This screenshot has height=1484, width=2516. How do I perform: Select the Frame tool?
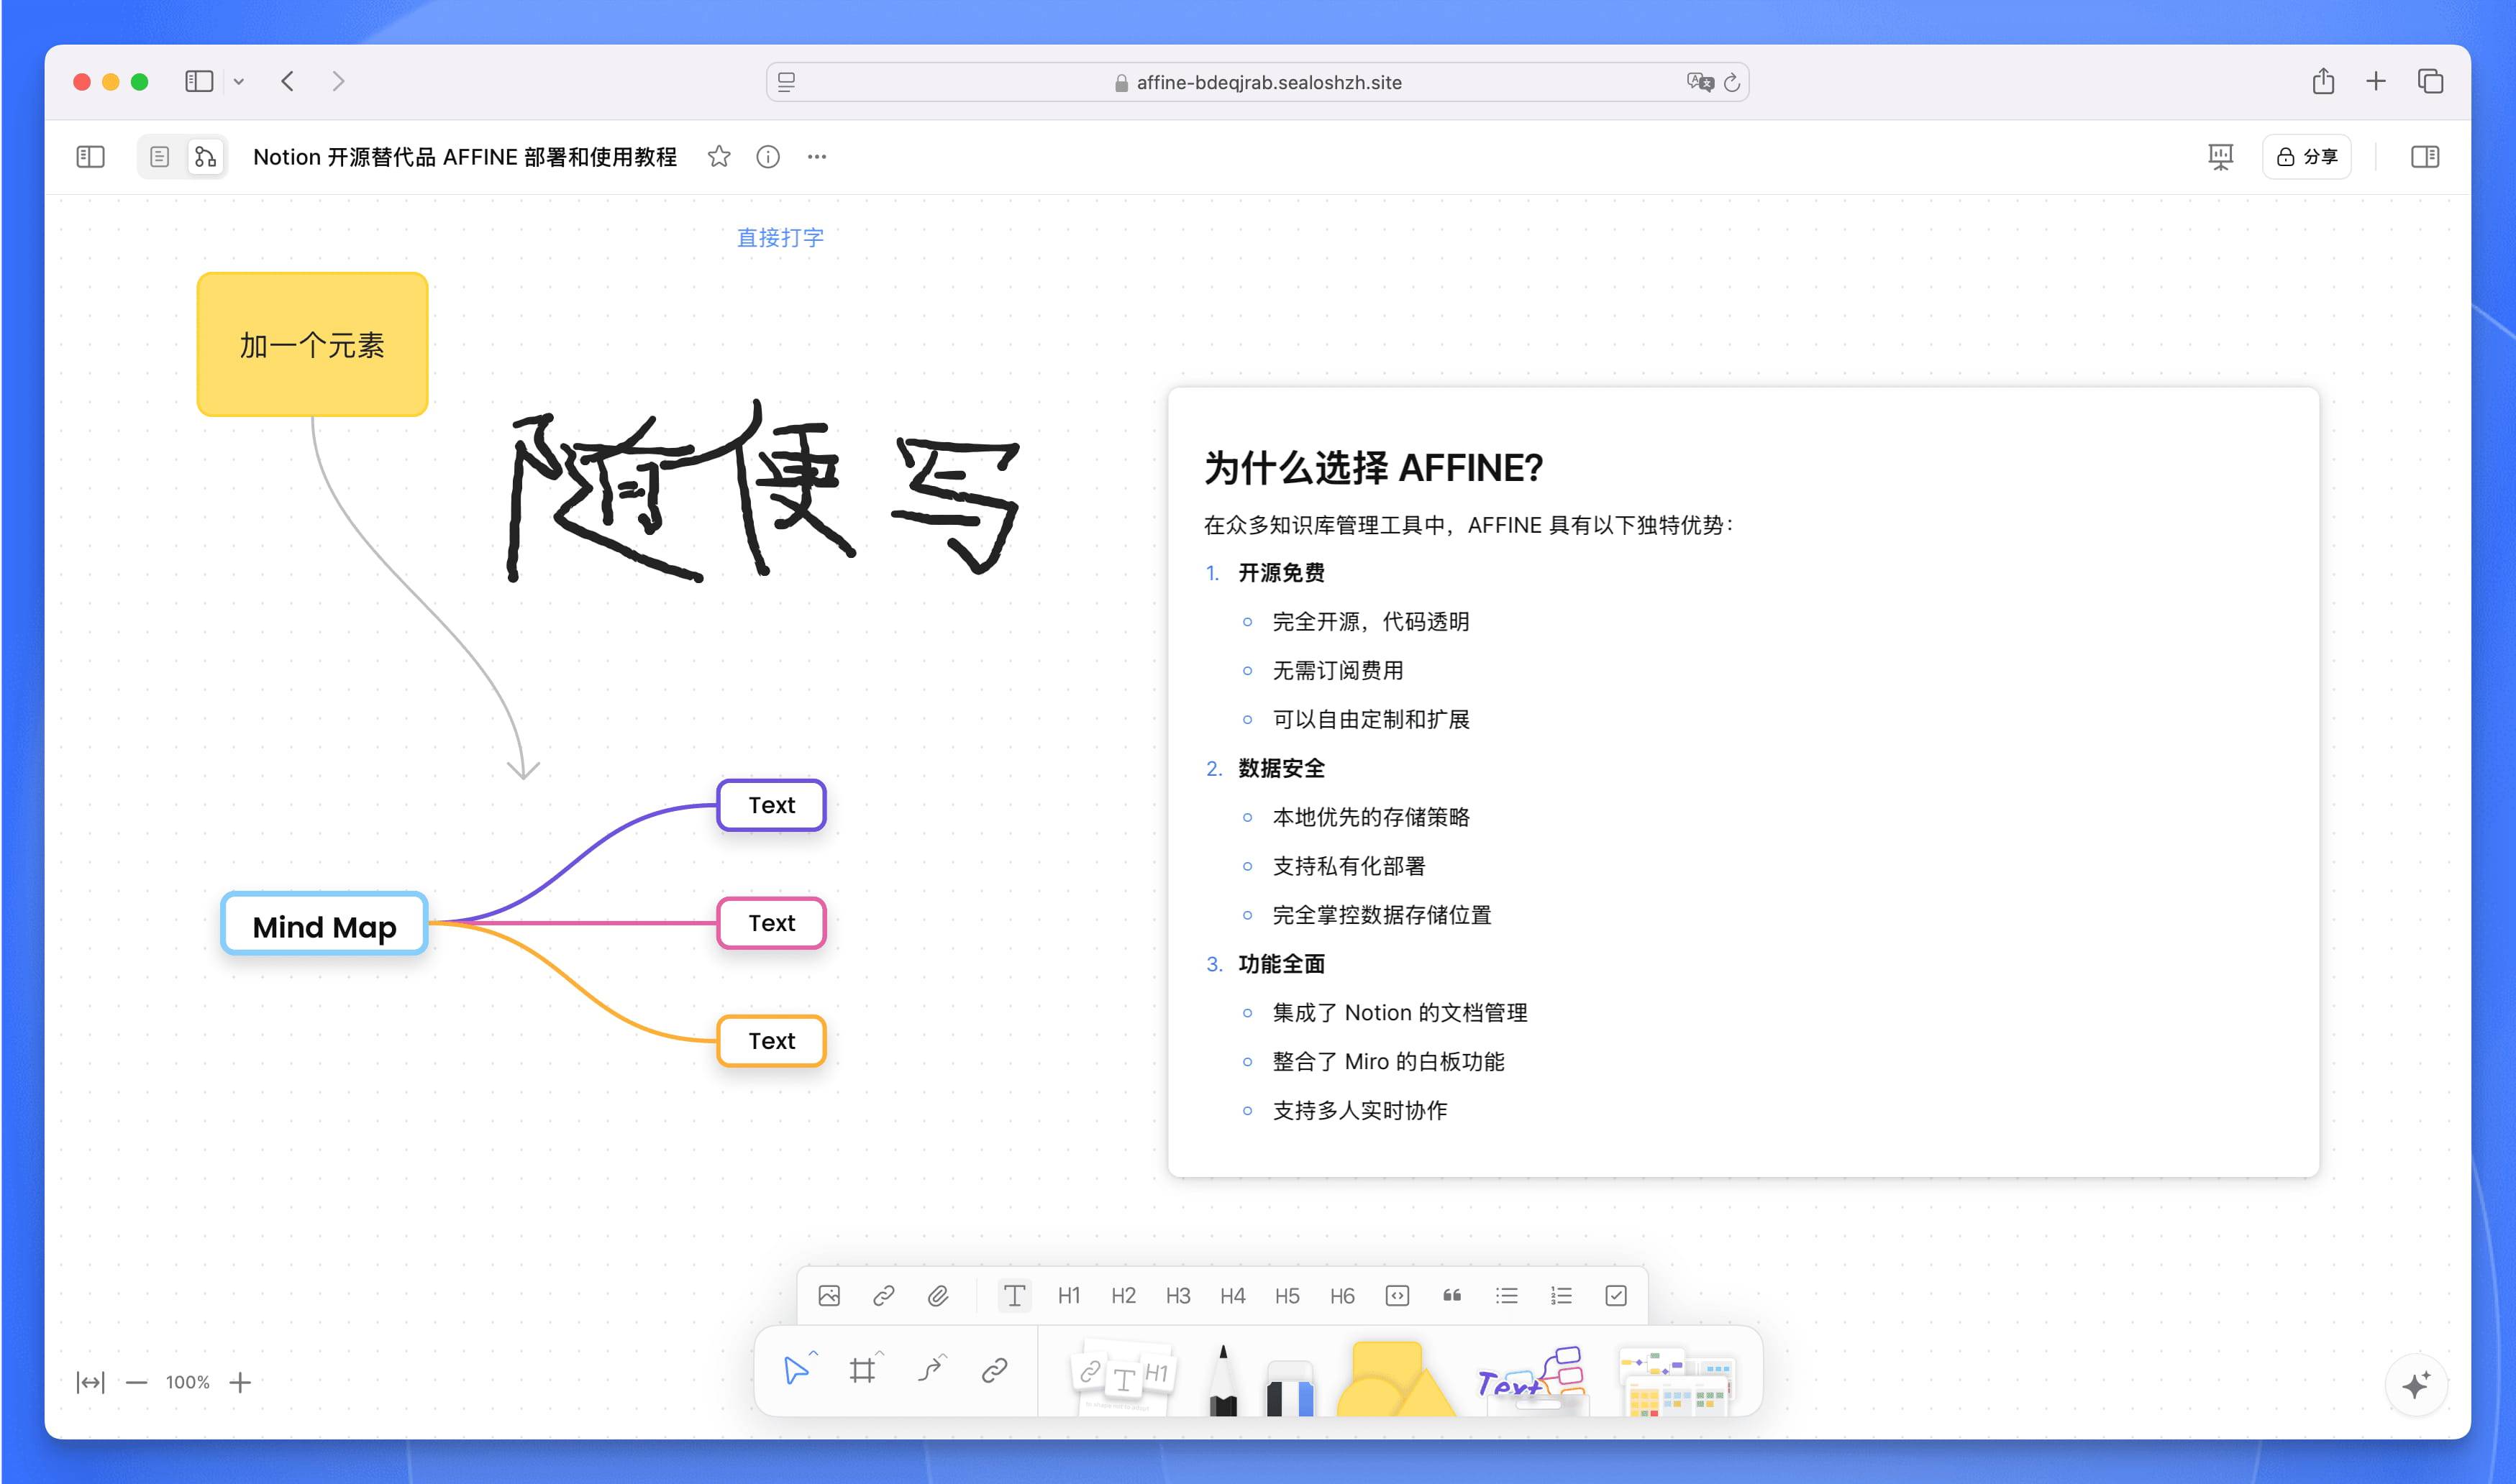[x=862, y=1370]
